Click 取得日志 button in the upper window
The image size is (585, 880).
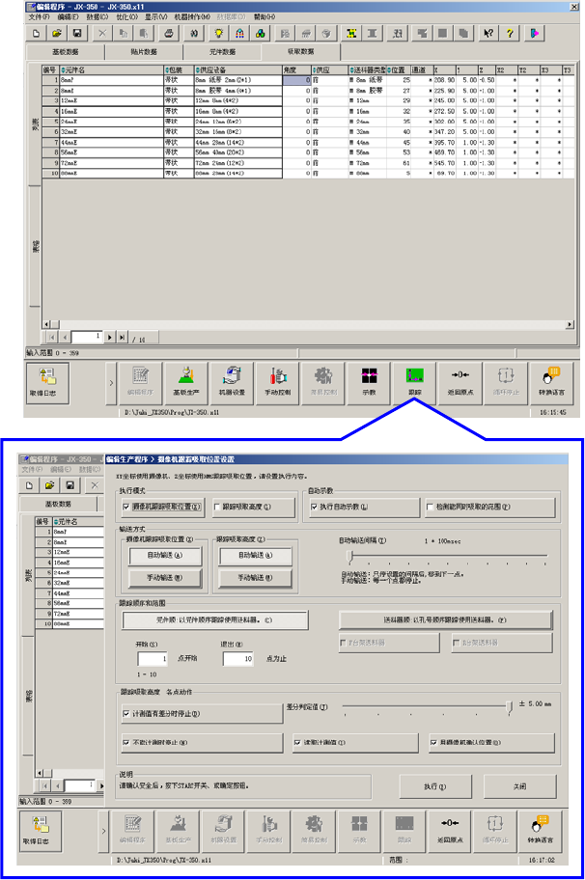point(47,383)
